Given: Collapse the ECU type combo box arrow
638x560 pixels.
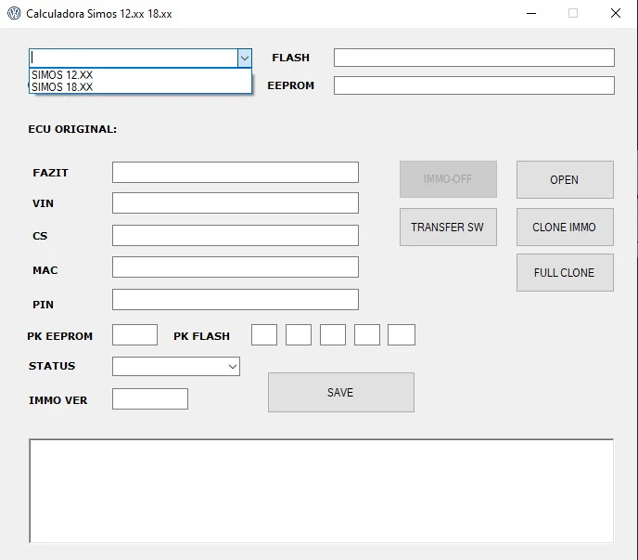Looking at the screenshot, I should click(x=245, y=58).
